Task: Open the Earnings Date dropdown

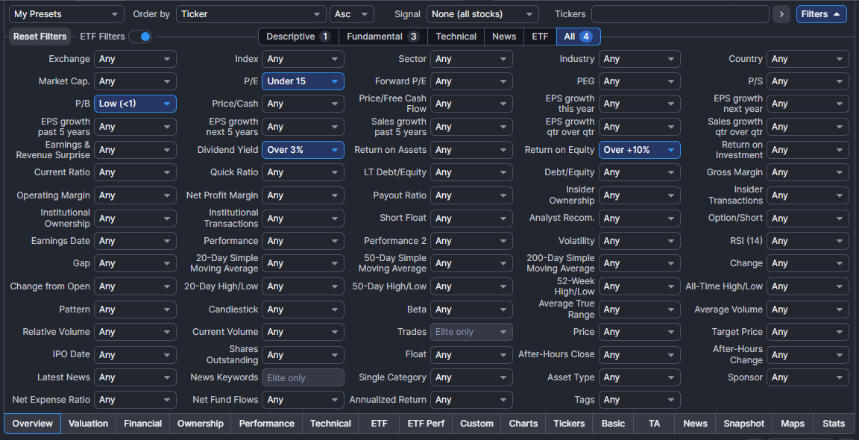Action: pos(135,241)
